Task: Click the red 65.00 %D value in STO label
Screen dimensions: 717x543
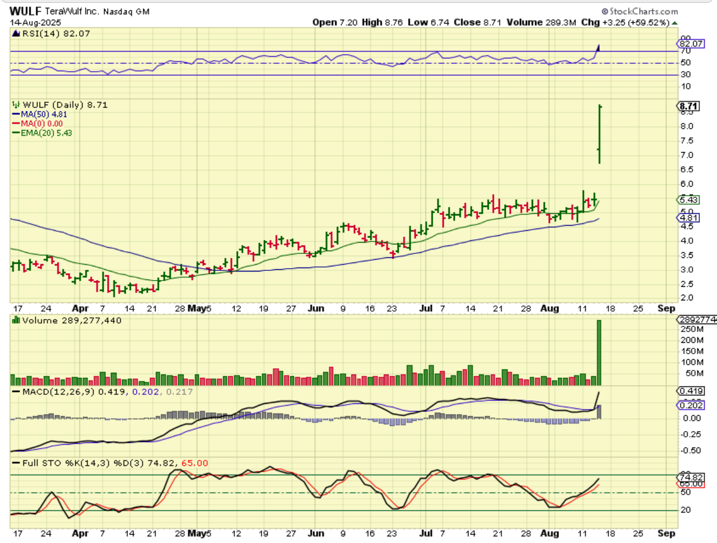Action: pyautogui.click(x=195, y=463)
